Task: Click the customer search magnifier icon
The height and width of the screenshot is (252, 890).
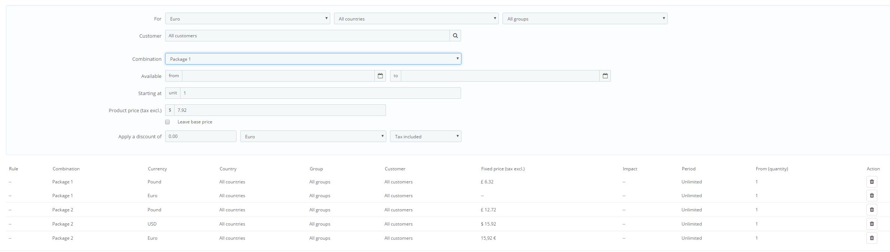Action: coord(455,36)
